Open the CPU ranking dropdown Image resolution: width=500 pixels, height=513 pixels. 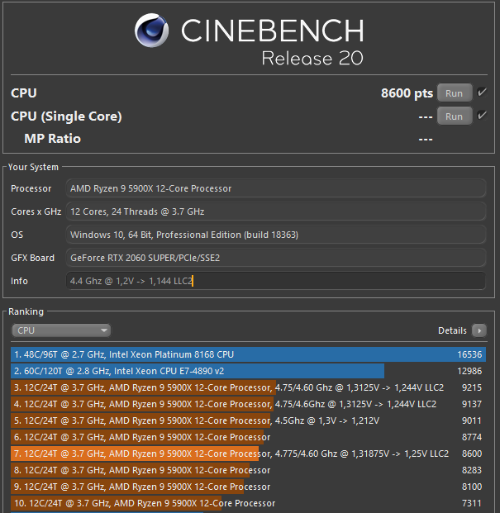point(61,330)
